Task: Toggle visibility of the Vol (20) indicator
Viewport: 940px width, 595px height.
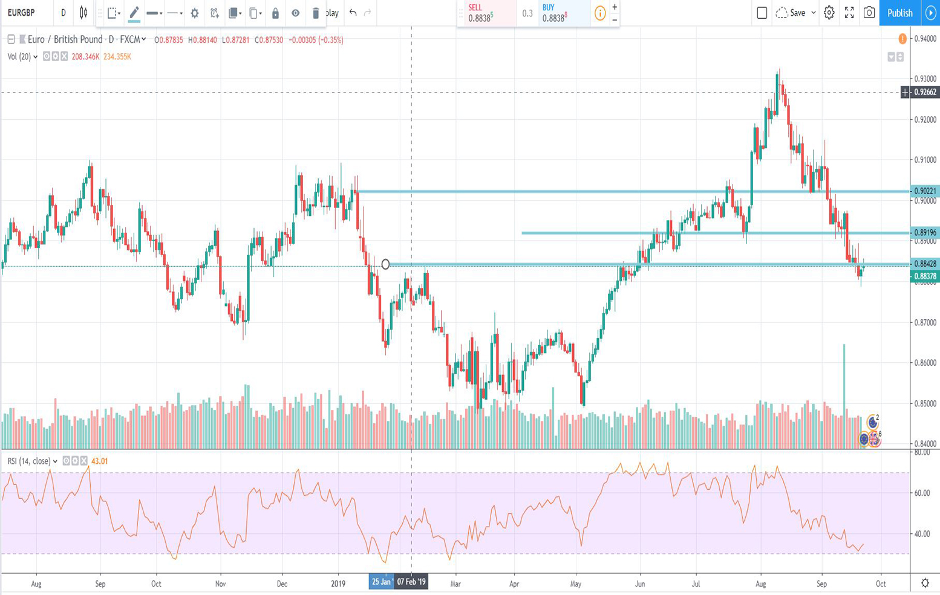Action: coord(45,57)
